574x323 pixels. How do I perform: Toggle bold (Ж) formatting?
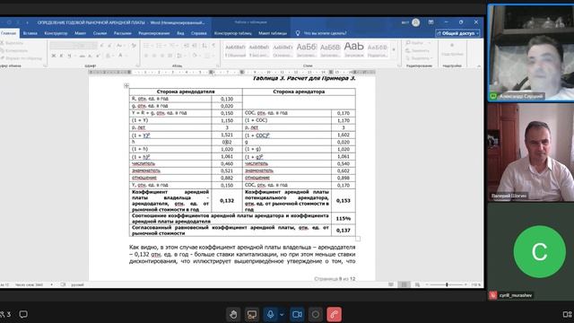(54, 56)
